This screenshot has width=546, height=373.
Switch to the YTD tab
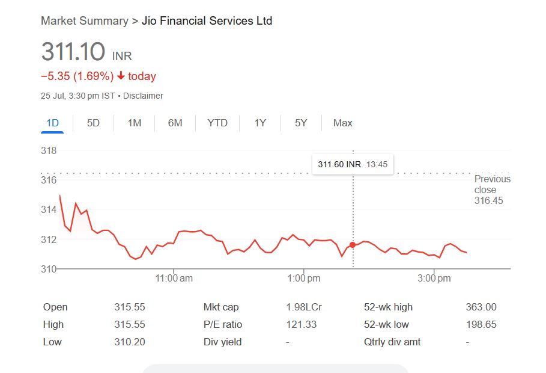[x=217, y=123]
